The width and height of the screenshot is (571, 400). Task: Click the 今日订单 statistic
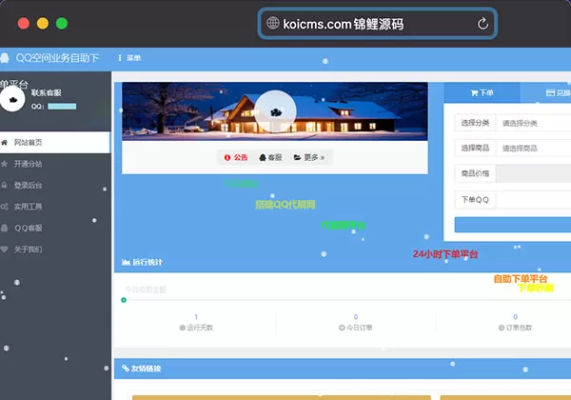[355, 323]
